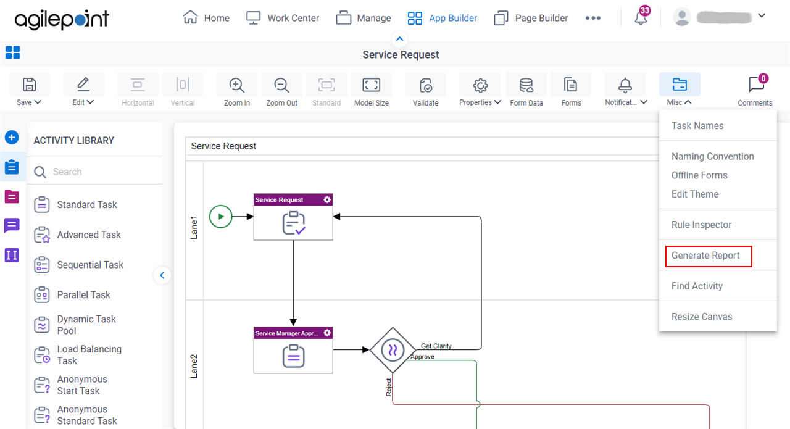Open Page Builder
The image size is (790, 429).
click(x=531, y=18)
